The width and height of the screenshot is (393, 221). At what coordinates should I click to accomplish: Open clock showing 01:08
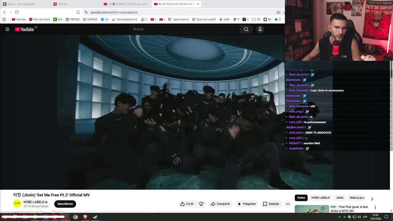(x=375, y=217)
